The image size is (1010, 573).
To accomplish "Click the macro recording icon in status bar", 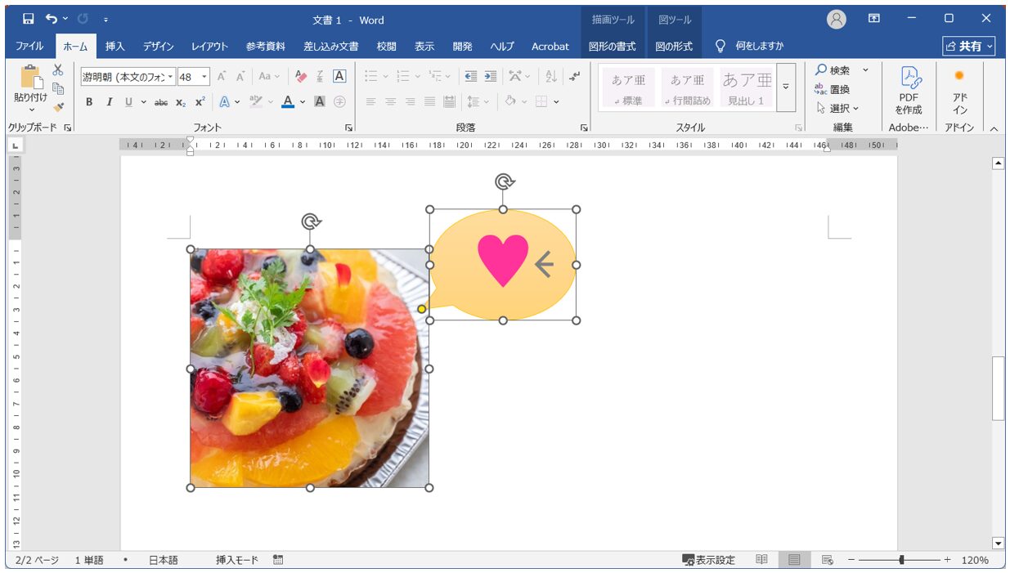I will [x=278, y=560].
